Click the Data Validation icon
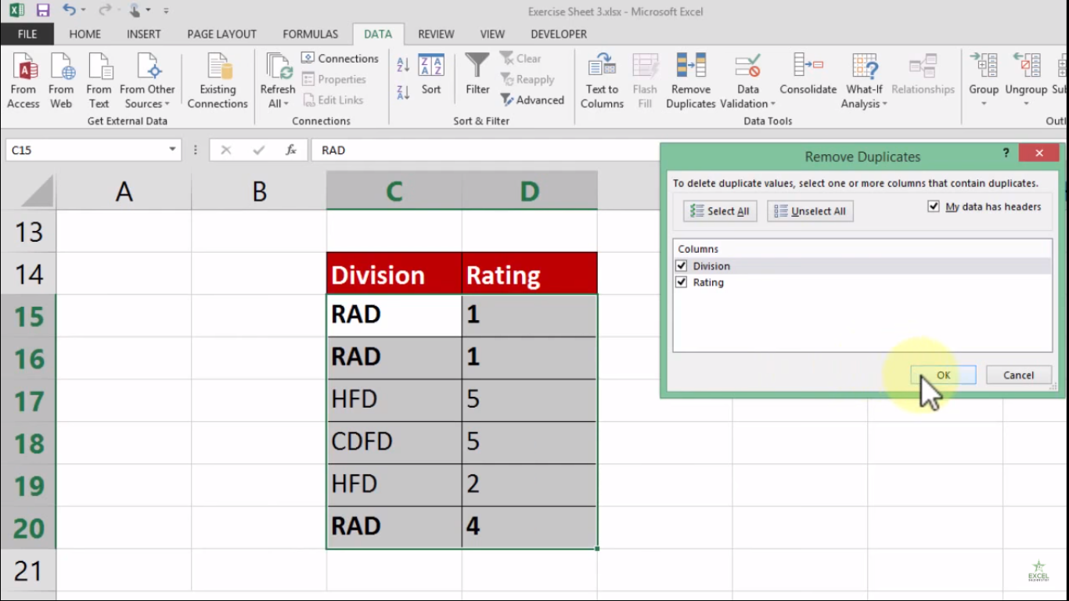Viewport: 1069px width, 601px height. coord(748,66)
